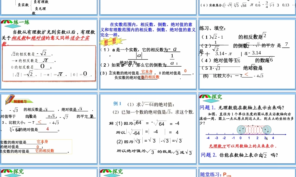Image resolution: width=296 pixels, height=177 pixels.
Task: Click the 探究 heading above 问题 1
Action: (x=217, y=97)
